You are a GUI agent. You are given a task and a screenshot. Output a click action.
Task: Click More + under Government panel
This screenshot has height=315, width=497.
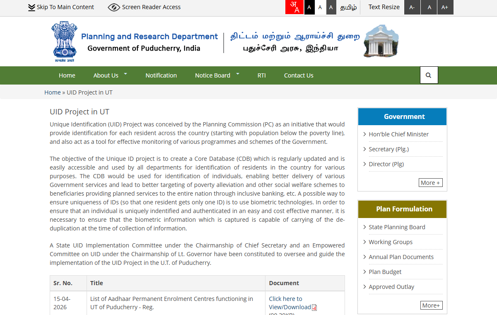(x=430, y=183)
